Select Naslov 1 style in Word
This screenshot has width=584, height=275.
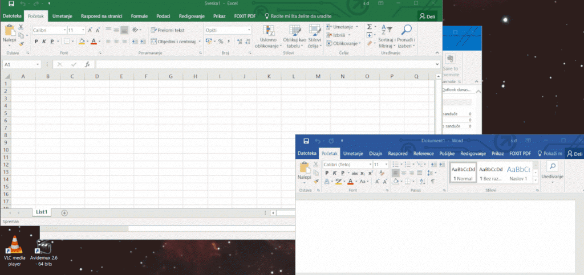tap(518, 173)
